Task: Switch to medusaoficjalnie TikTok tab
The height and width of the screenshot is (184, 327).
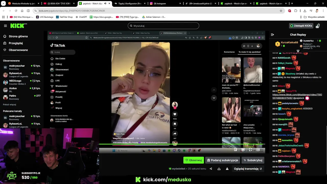Action: [201, 4]
